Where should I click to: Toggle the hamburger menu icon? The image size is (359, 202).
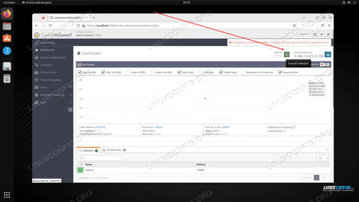coord(328,34)
